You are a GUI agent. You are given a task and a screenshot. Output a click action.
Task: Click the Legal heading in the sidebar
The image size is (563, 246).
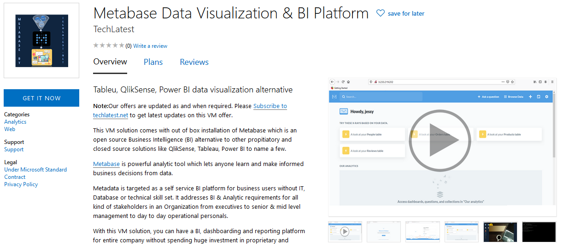pos(11,162)
